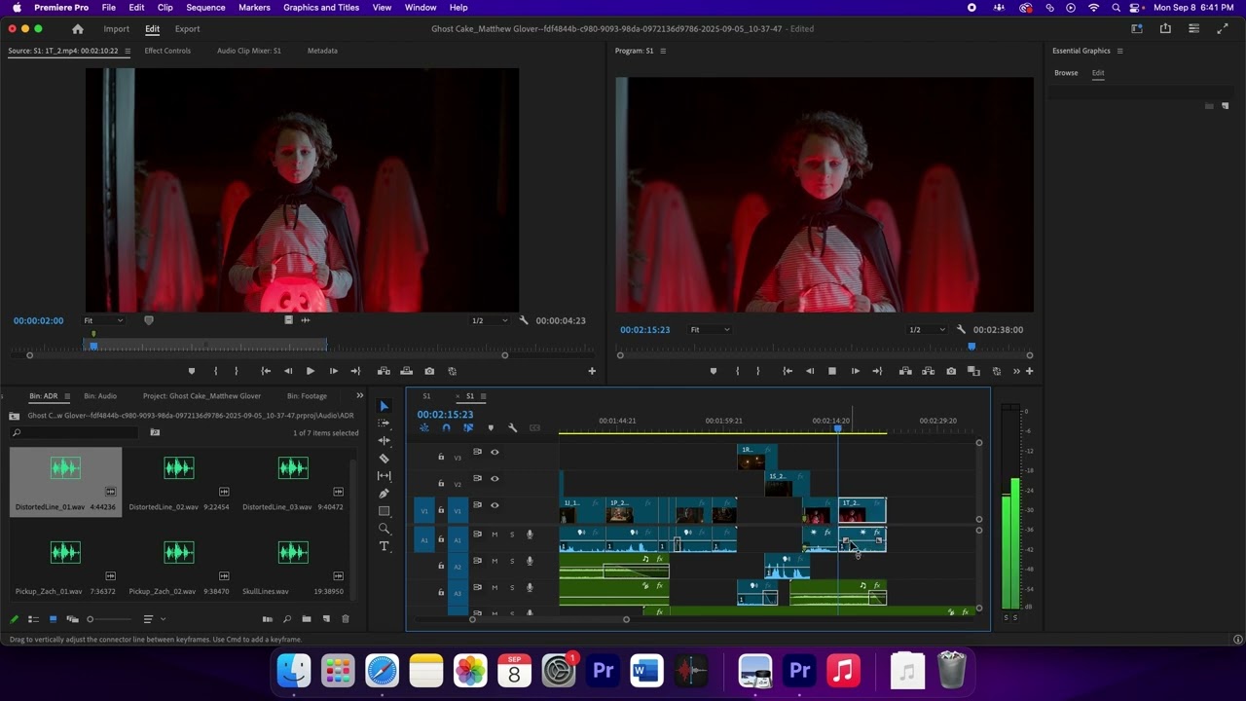Open Program: S1 panel menu
Screen dimensions: 1246x701
[663, 51]
